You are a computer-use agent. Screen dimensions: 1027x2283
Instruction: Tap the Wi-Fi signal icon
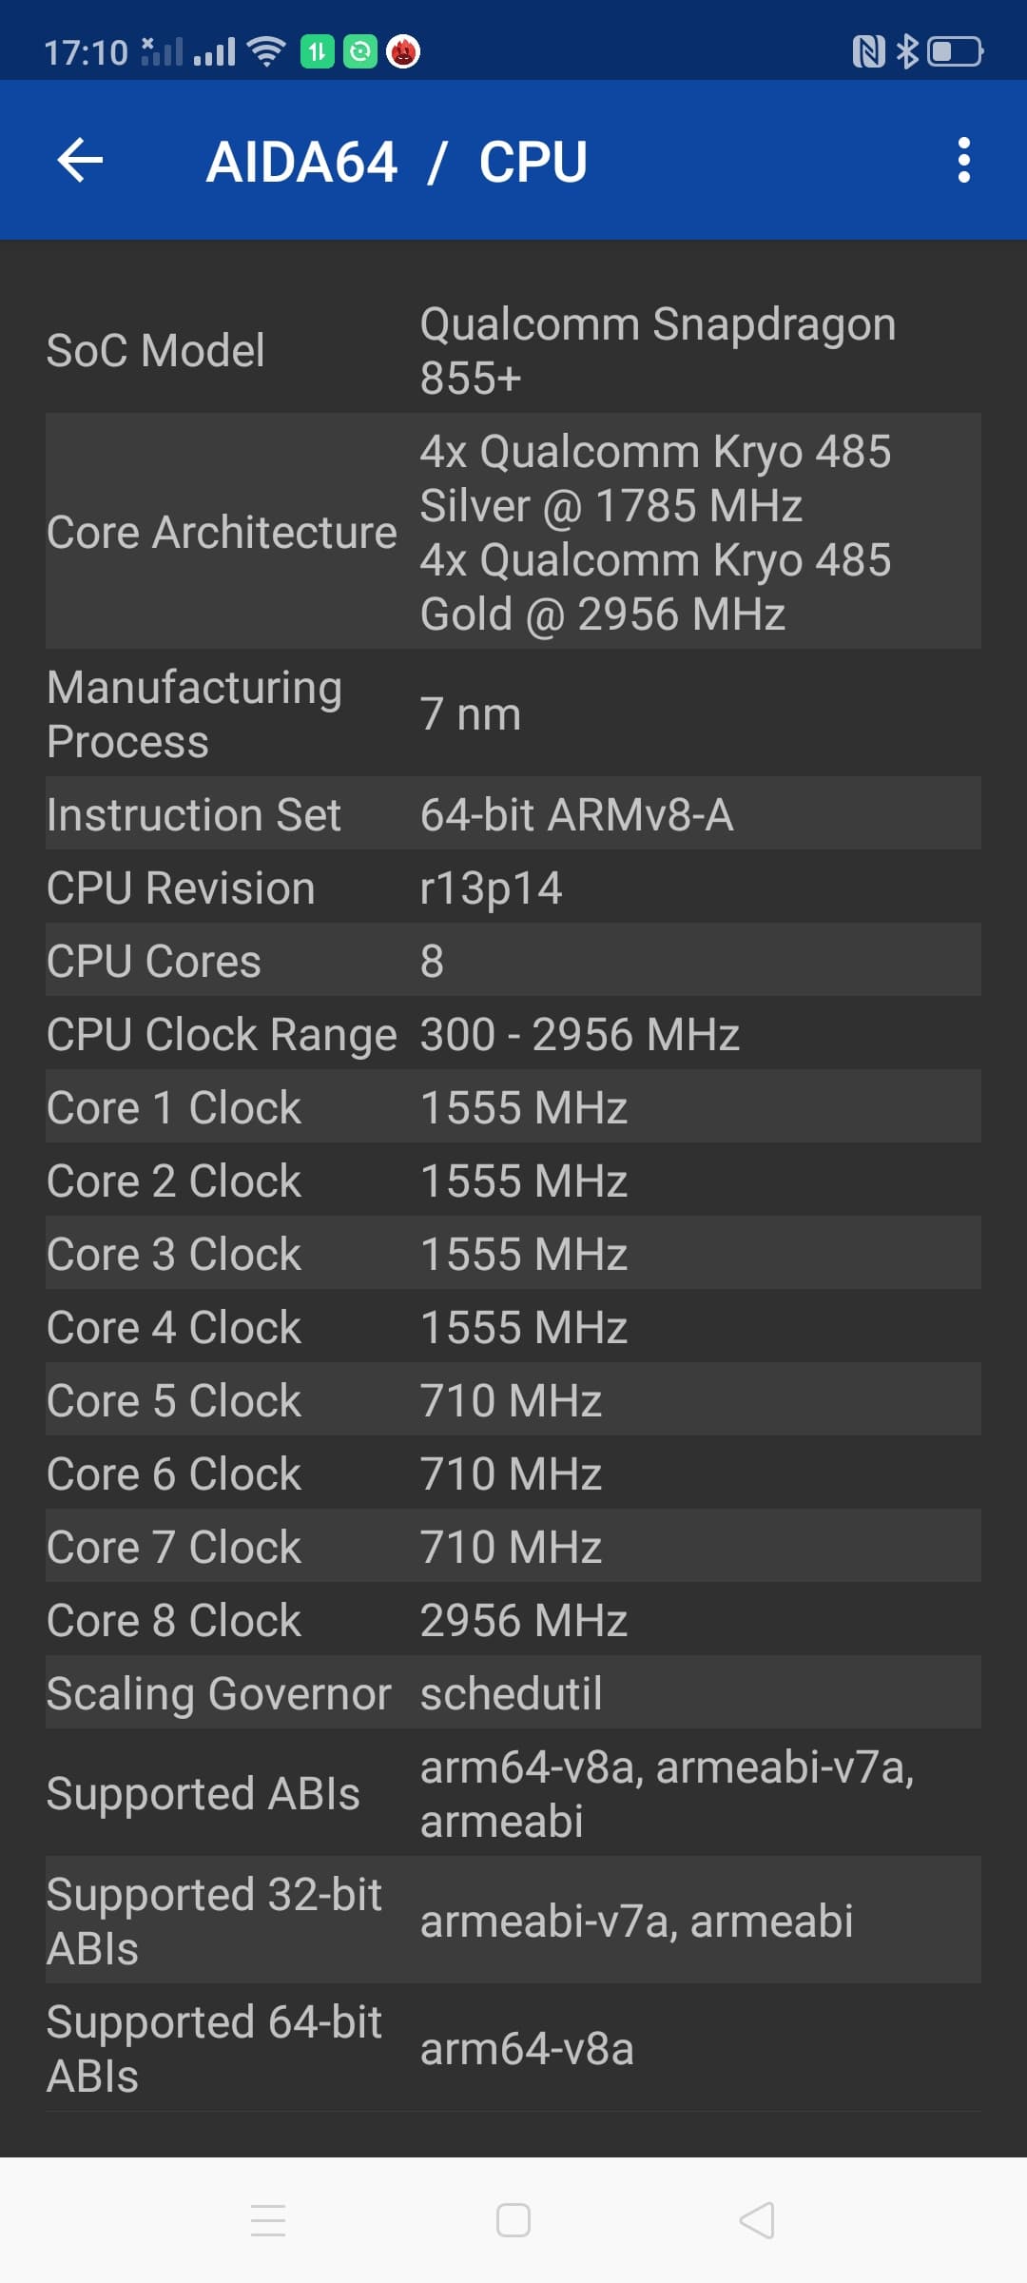[x=266, y=51]
